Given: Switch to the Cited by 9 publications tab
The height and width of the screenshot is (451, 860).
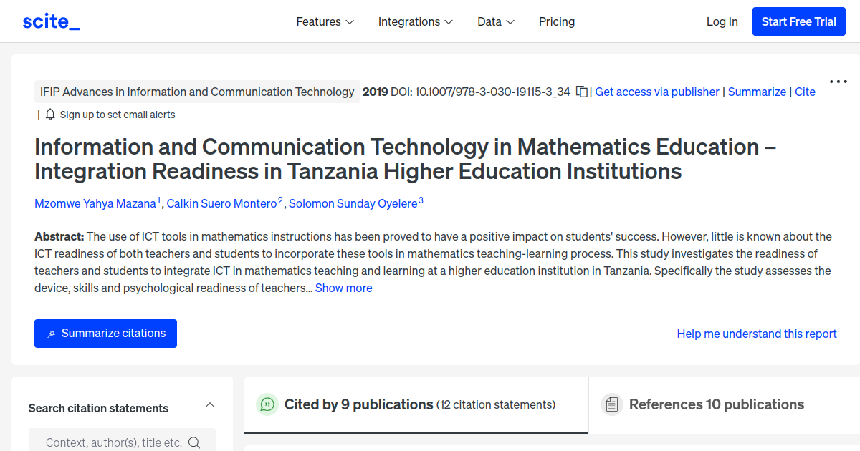Looking at the screenshot, I should click(416, 405).
